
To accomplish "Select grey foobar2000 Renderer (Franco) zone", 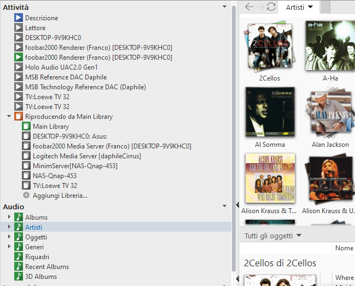I will point(98,48).
